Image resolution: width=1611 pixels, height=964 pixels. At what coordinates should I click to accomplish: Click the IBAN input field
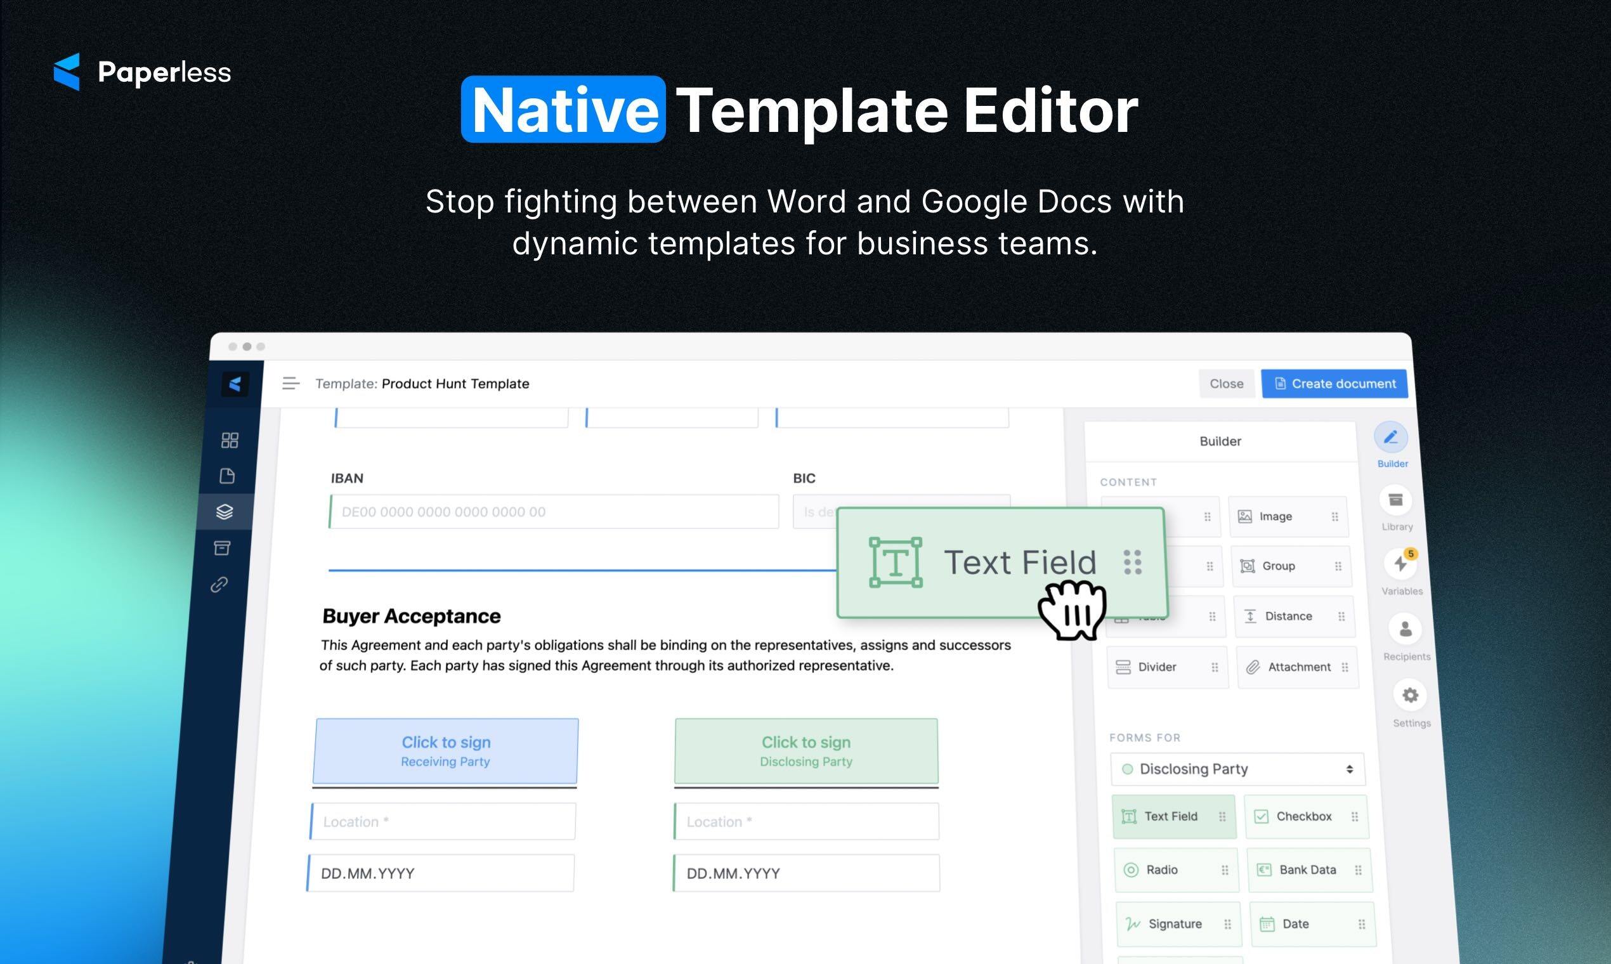tap(554, 512)
